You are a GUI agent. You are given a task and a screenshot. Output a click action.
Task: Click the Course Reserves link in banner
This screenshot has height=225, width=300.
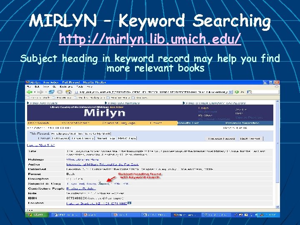coord(249,117)
